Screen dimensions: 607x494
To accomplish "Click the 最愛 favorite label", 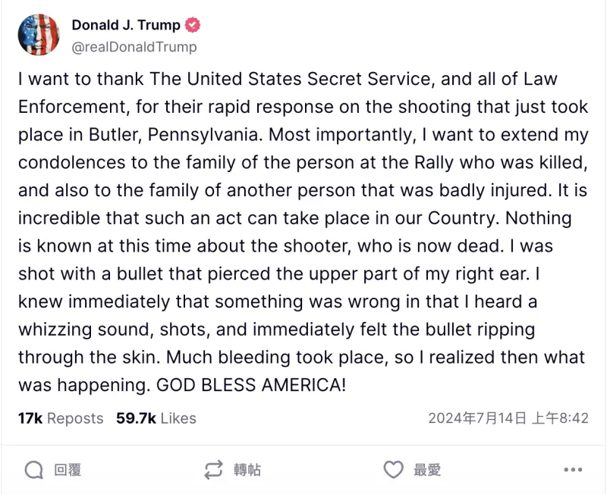I will tap(427, 471).
